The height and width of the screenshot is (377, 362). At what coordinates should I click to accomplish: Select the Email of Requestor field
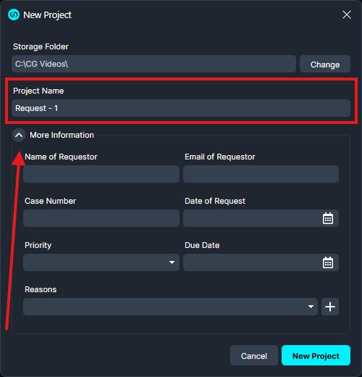[x=261, y=174]
